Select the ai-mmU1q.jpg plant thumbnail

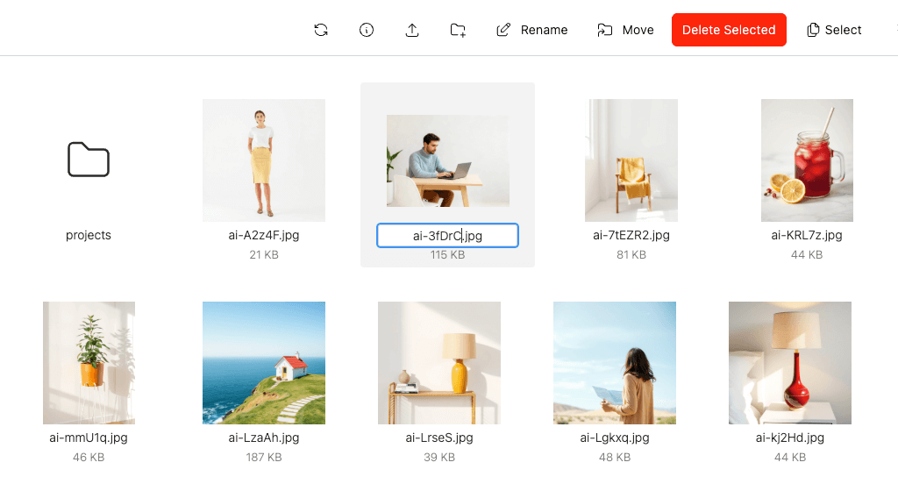89,363
